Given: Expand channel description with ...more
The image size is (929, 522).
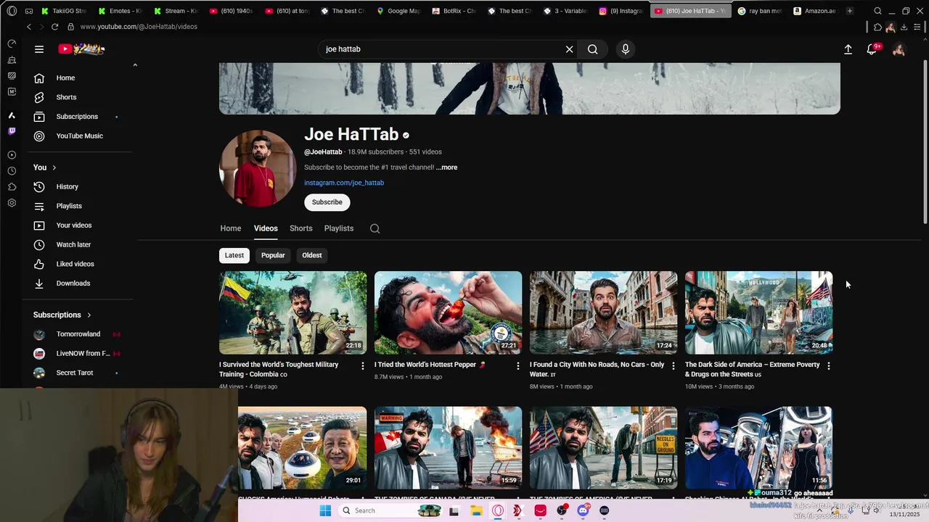Looking at the screenshot, I should pyautogui.click(x=446, y=167).
